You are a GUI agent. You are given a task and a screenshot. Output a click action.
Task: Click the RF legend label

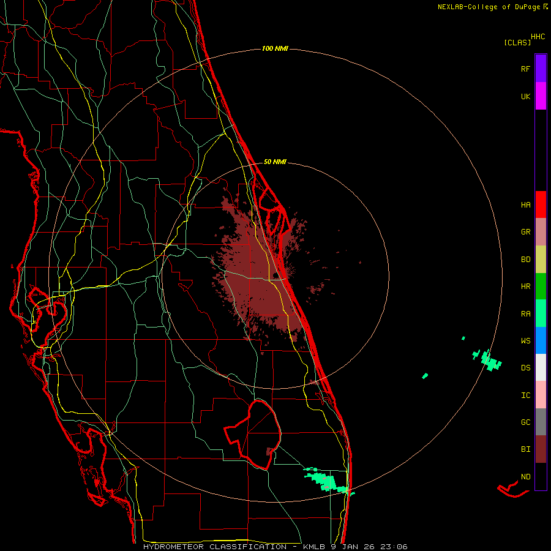[x=525, y=69]
